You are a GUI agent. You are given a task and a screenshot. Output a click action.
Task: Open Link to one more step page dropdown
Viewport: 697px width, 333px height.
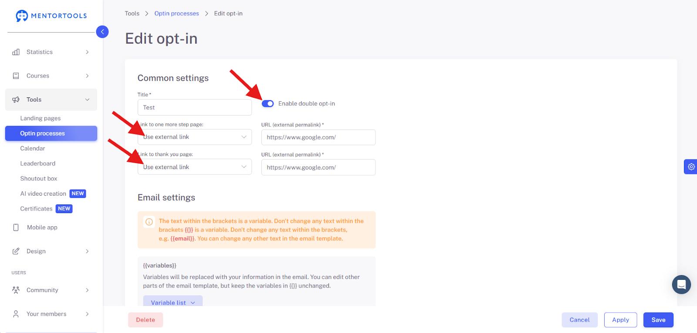click(x=195, y=137)
